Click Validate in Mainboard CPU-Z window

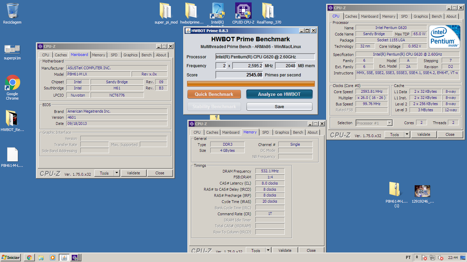click(133, 173)
